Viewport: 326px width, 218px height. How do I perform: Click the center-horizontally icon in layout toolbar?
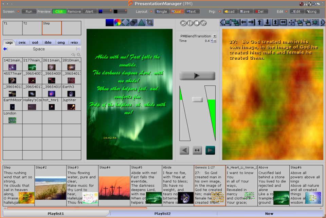coord(283,23)
